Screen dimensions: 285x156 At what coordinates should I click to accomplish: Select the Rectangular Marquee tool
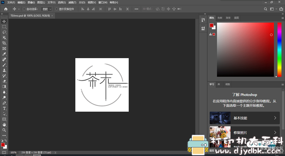tap(4, 27)
